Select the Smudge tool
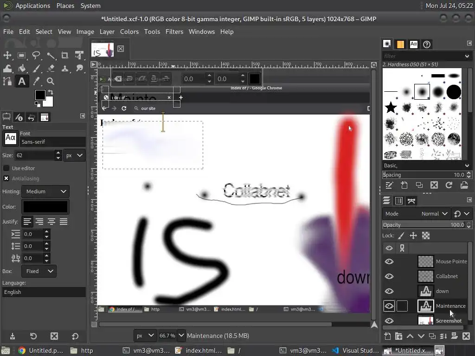475x356 pixels. point(79,69)
